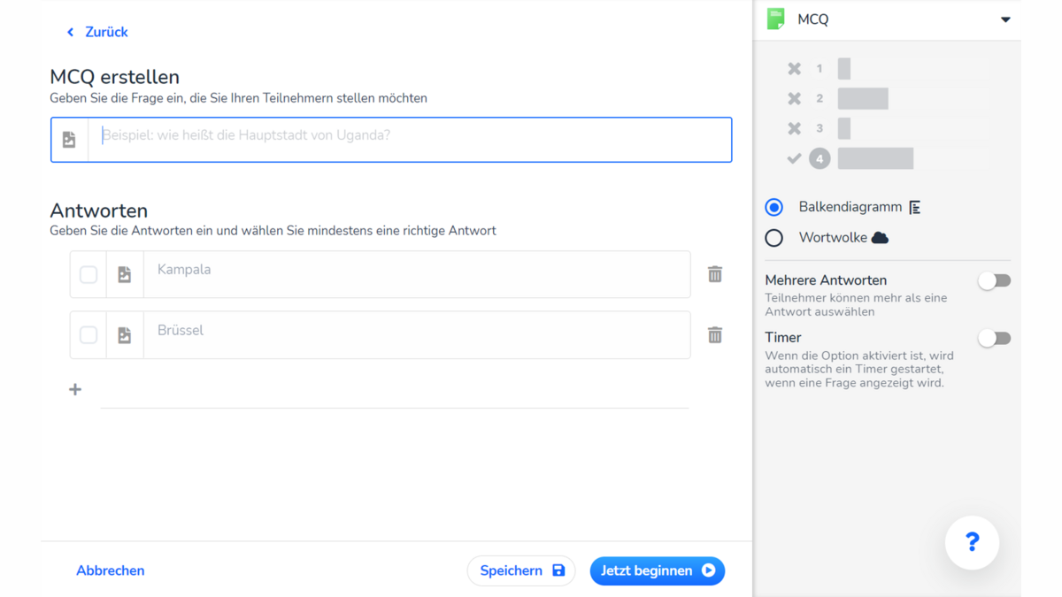Click image icon beside Kampala answer
Viewport: 1062px width, 597px height.
coord(125,275)
